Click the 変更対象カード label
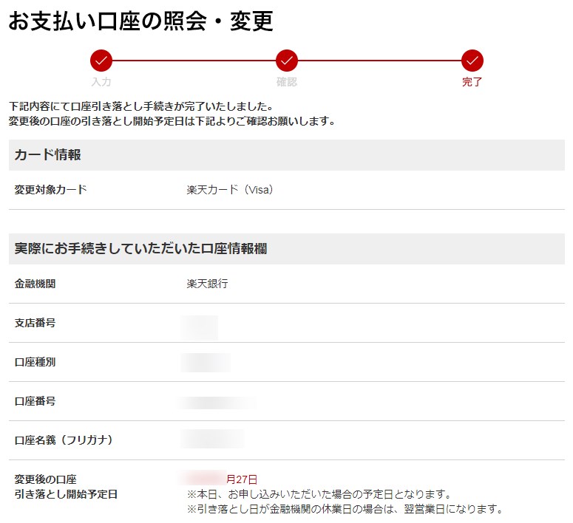The height and width of the screenshot is (523, 573). (x=50, y=190)
